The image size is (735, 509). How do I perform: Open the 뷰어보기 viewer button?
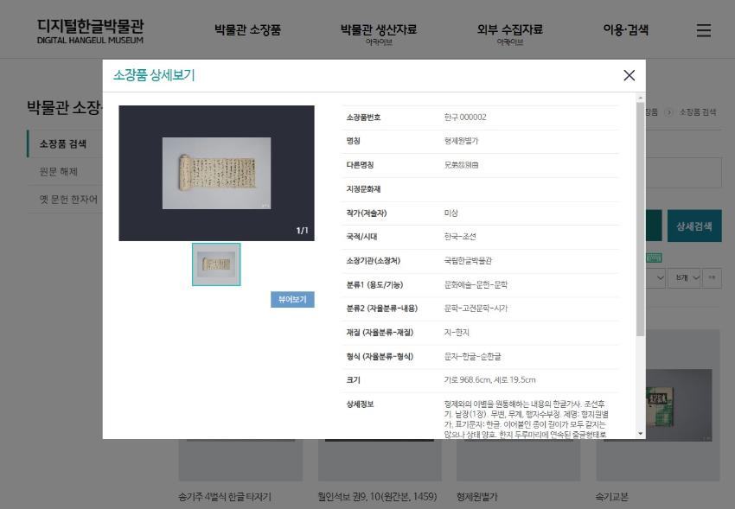pyautogui.click(x=292, y=299)
